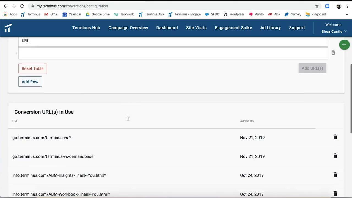
Task: Delete the go.terminus.com/terminus-vs-* conversion URL
Action: [335, 137]
